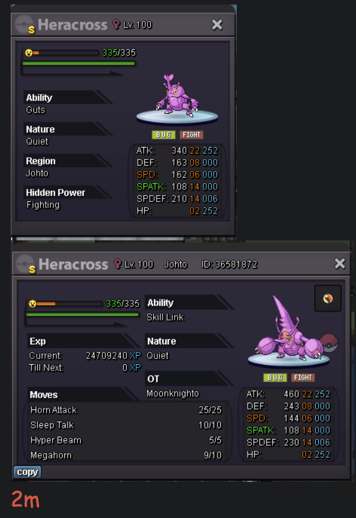Click the Pokeball icon in the lower summary window

(x=25, y=264)
